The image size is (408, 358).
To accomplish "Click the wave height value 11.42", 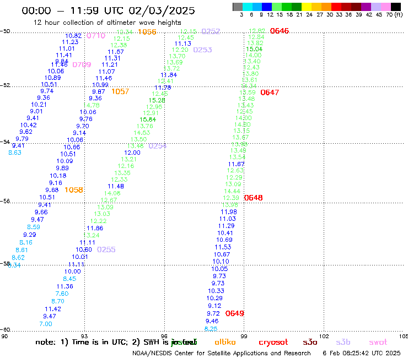I will pyautogui.click(x=53, y=309).
